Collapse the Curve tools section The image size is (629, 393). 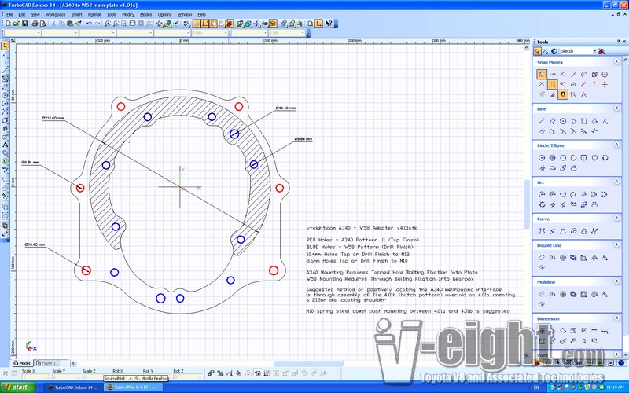coord(616,219)
